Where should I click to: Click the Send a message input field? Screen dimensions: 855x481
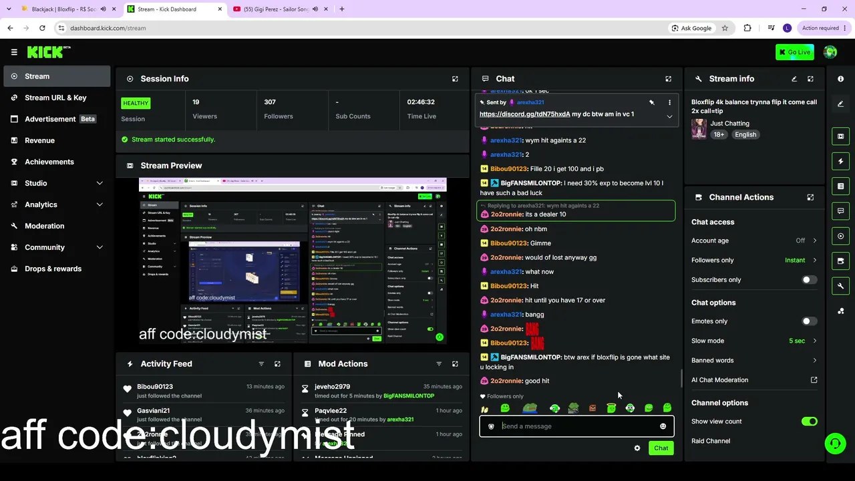pos(576,426)
